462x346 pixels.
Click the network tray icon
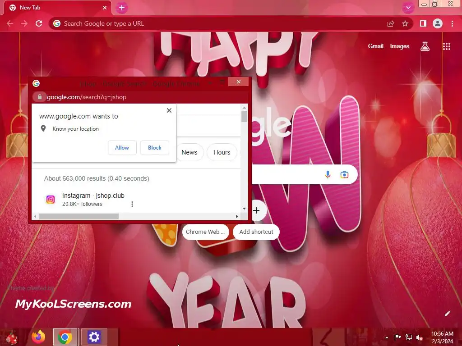(x=409, y=337)
